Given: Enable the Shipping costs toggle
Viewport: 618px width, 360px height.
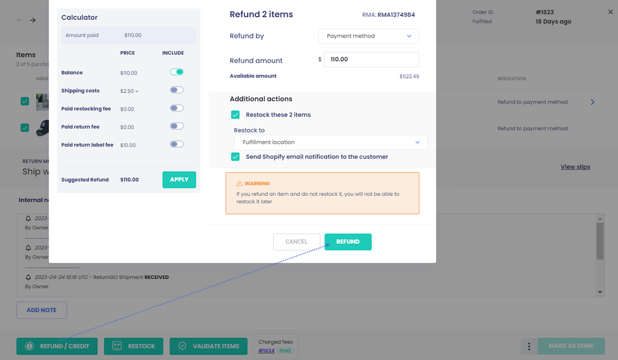Looking at the screenshot, I should point(177,90).
